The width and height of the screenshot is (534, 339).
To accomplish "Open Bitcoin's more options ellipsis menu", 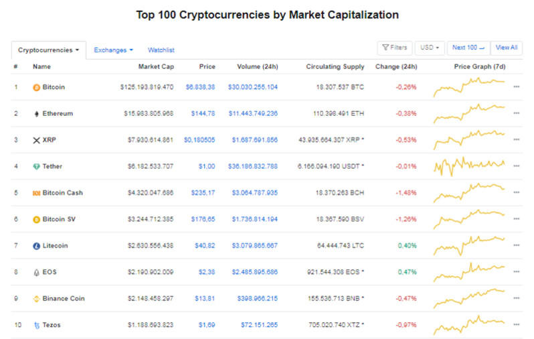I will coord(516,87).
